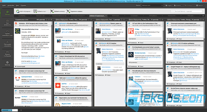Click the refresh icon in the 30 диалогов column header
The image size is (207, 112).
pyautogui.click(x=163, y=20)
